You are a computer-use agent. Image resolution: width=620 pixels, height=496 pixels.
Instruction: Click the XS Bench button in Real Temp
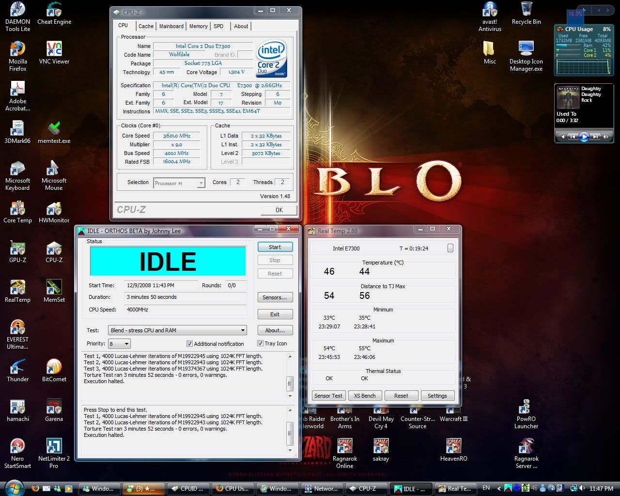click(364, 396)
